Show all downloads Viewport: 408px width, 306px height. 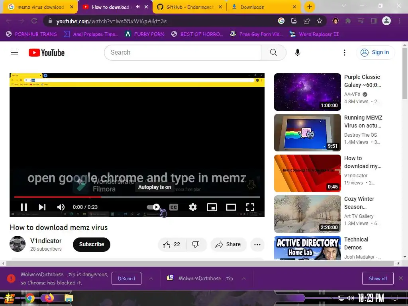pyautogui.click(x=378, y=279)
